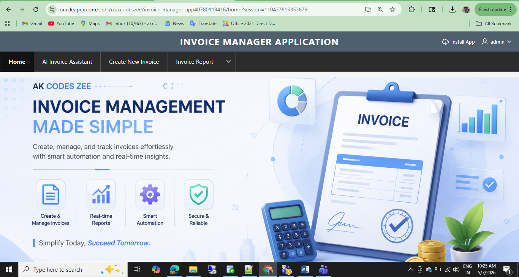Click the Install App button

click(x=458, y=42)
